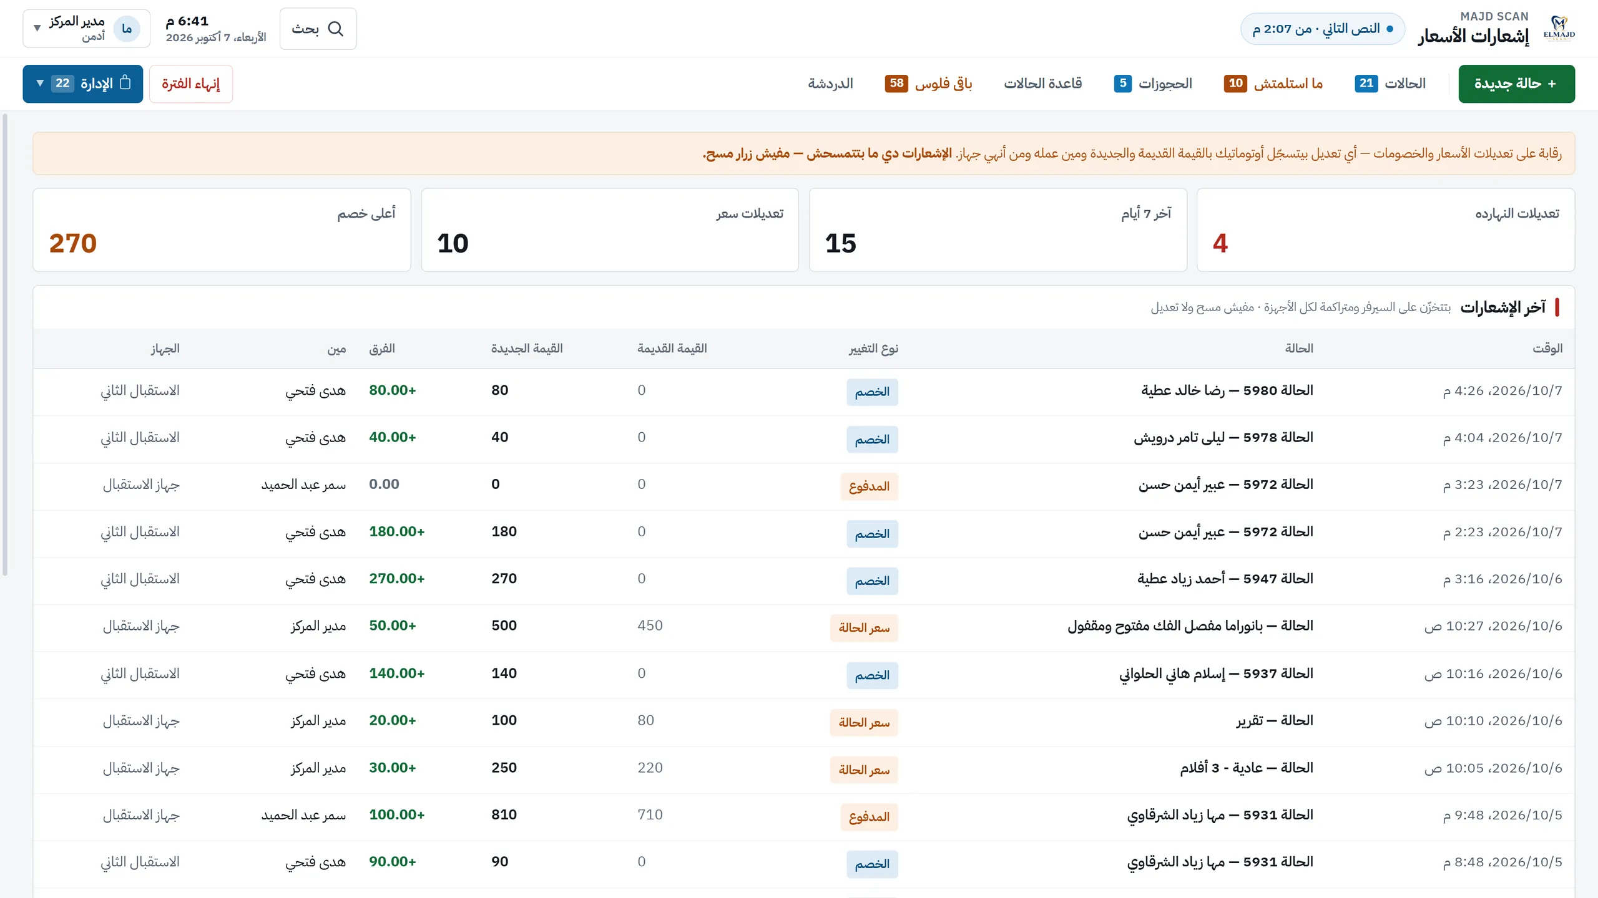Click the page vertical scrollbar
This screenshot has width=1598, height=898.
pyautogui.click(x=5, y=344)
